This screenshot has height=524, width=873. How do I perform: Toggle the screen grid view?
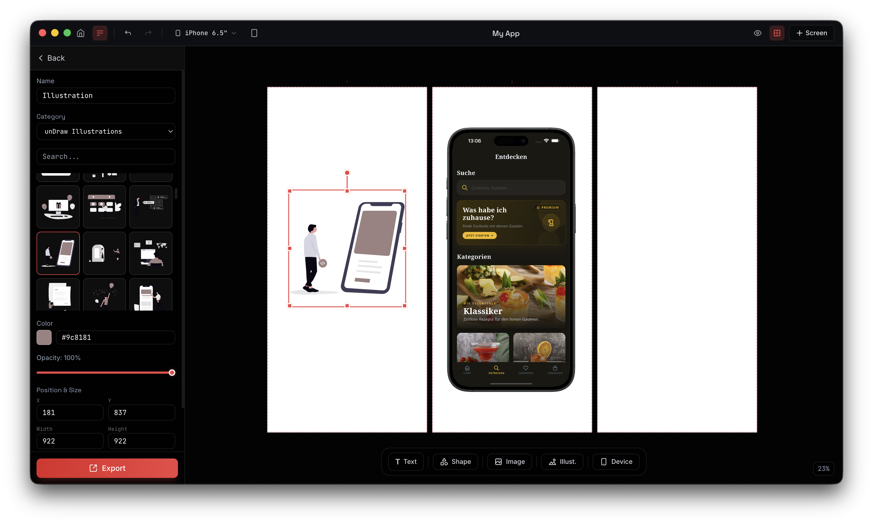tap(777, 33)
